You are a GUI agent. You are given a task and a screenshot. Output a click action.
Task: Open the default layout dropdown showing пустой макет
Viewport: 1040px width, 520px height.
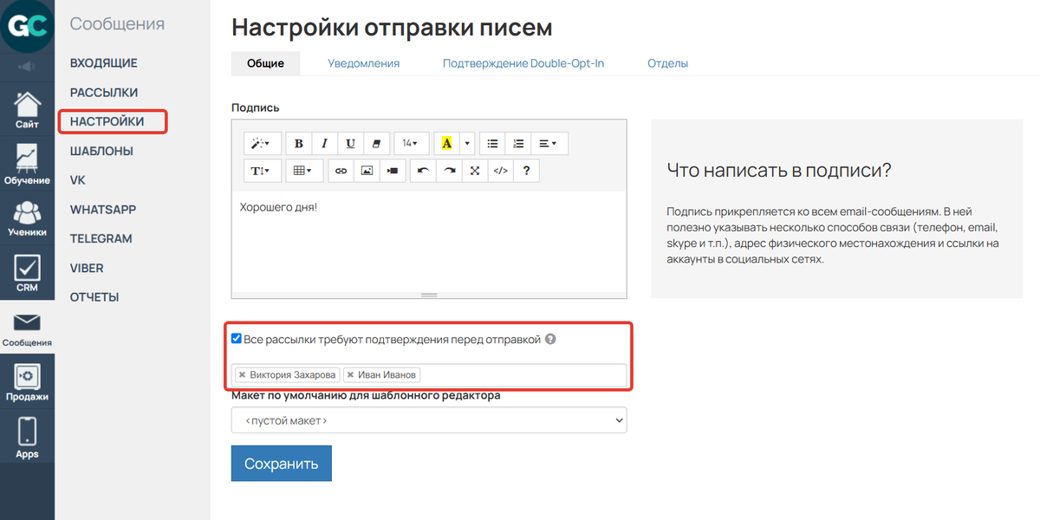click(429, 419)
